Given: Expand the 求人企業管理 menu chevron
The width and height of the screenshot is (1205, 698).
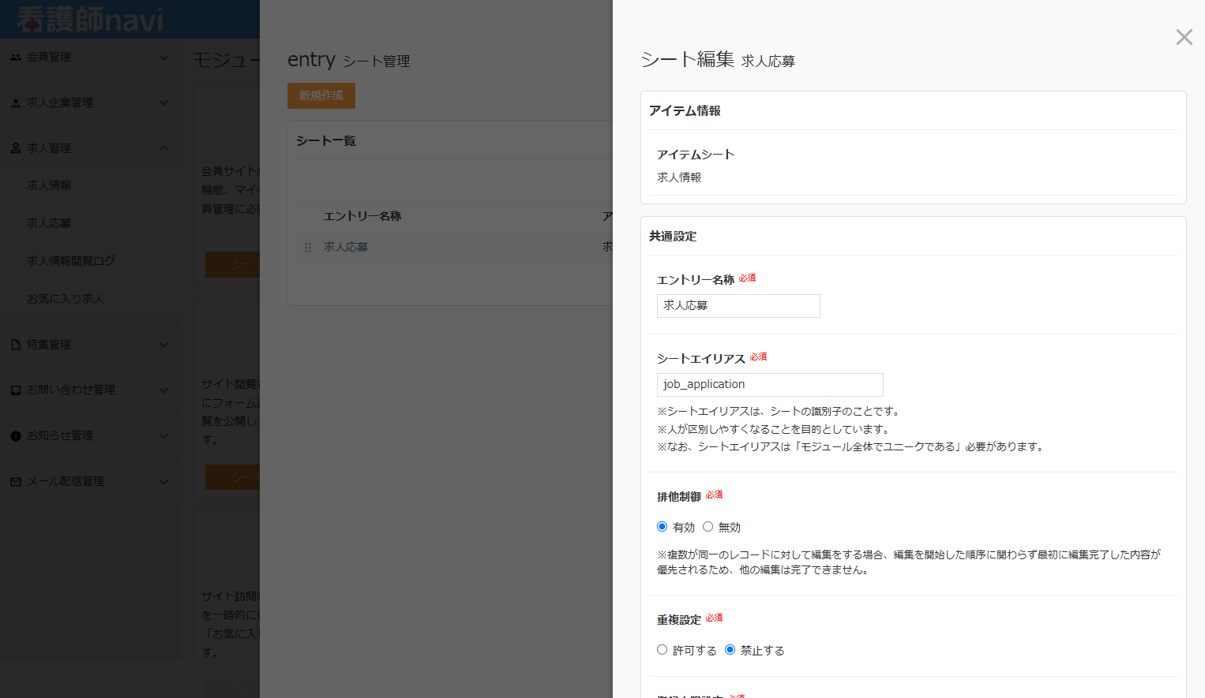Looking at the screenshot, I should pyautogui.click(x=163, y=103).
